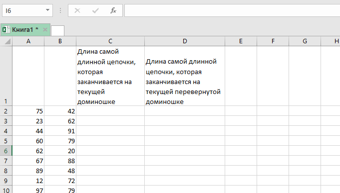
Task: Switch to the Книга1 workbook tab
Action: tap(25, 30)
